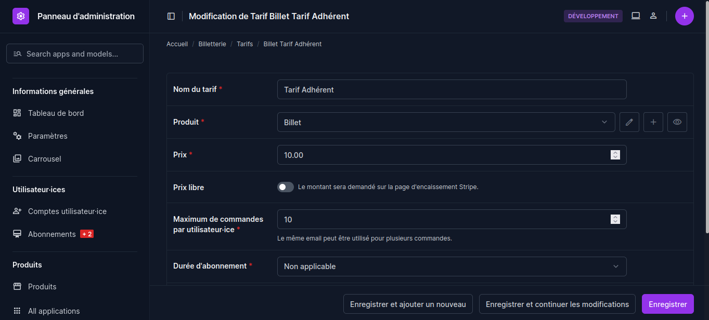Click the purple plus button top right
The height and width of the screenshot is (320, 709).
[x=684, y=16]
